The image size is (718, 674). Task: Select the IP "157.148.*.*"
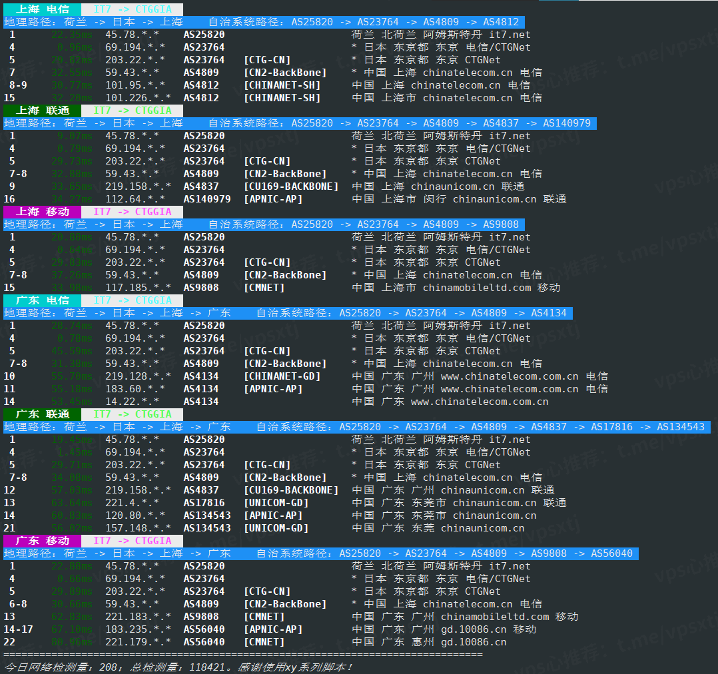139,528
